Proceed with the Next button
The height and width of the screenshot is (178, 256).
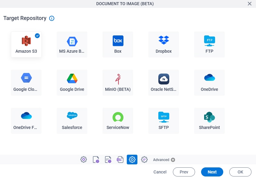click(212, 172)
